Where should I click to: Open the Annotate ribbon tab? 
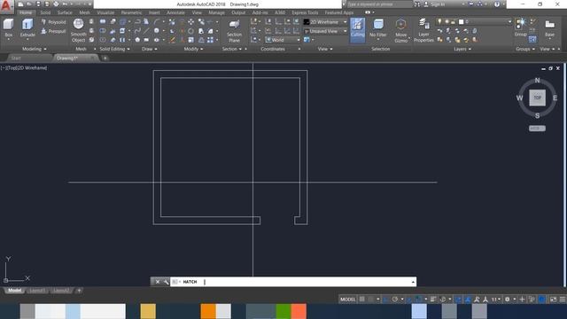175,12
